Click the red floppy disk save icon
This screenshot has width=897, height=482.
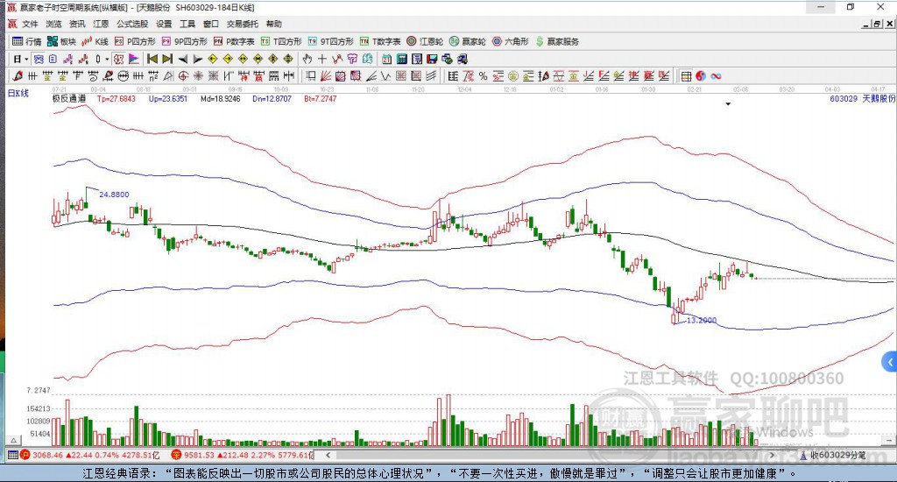[432, 59]
